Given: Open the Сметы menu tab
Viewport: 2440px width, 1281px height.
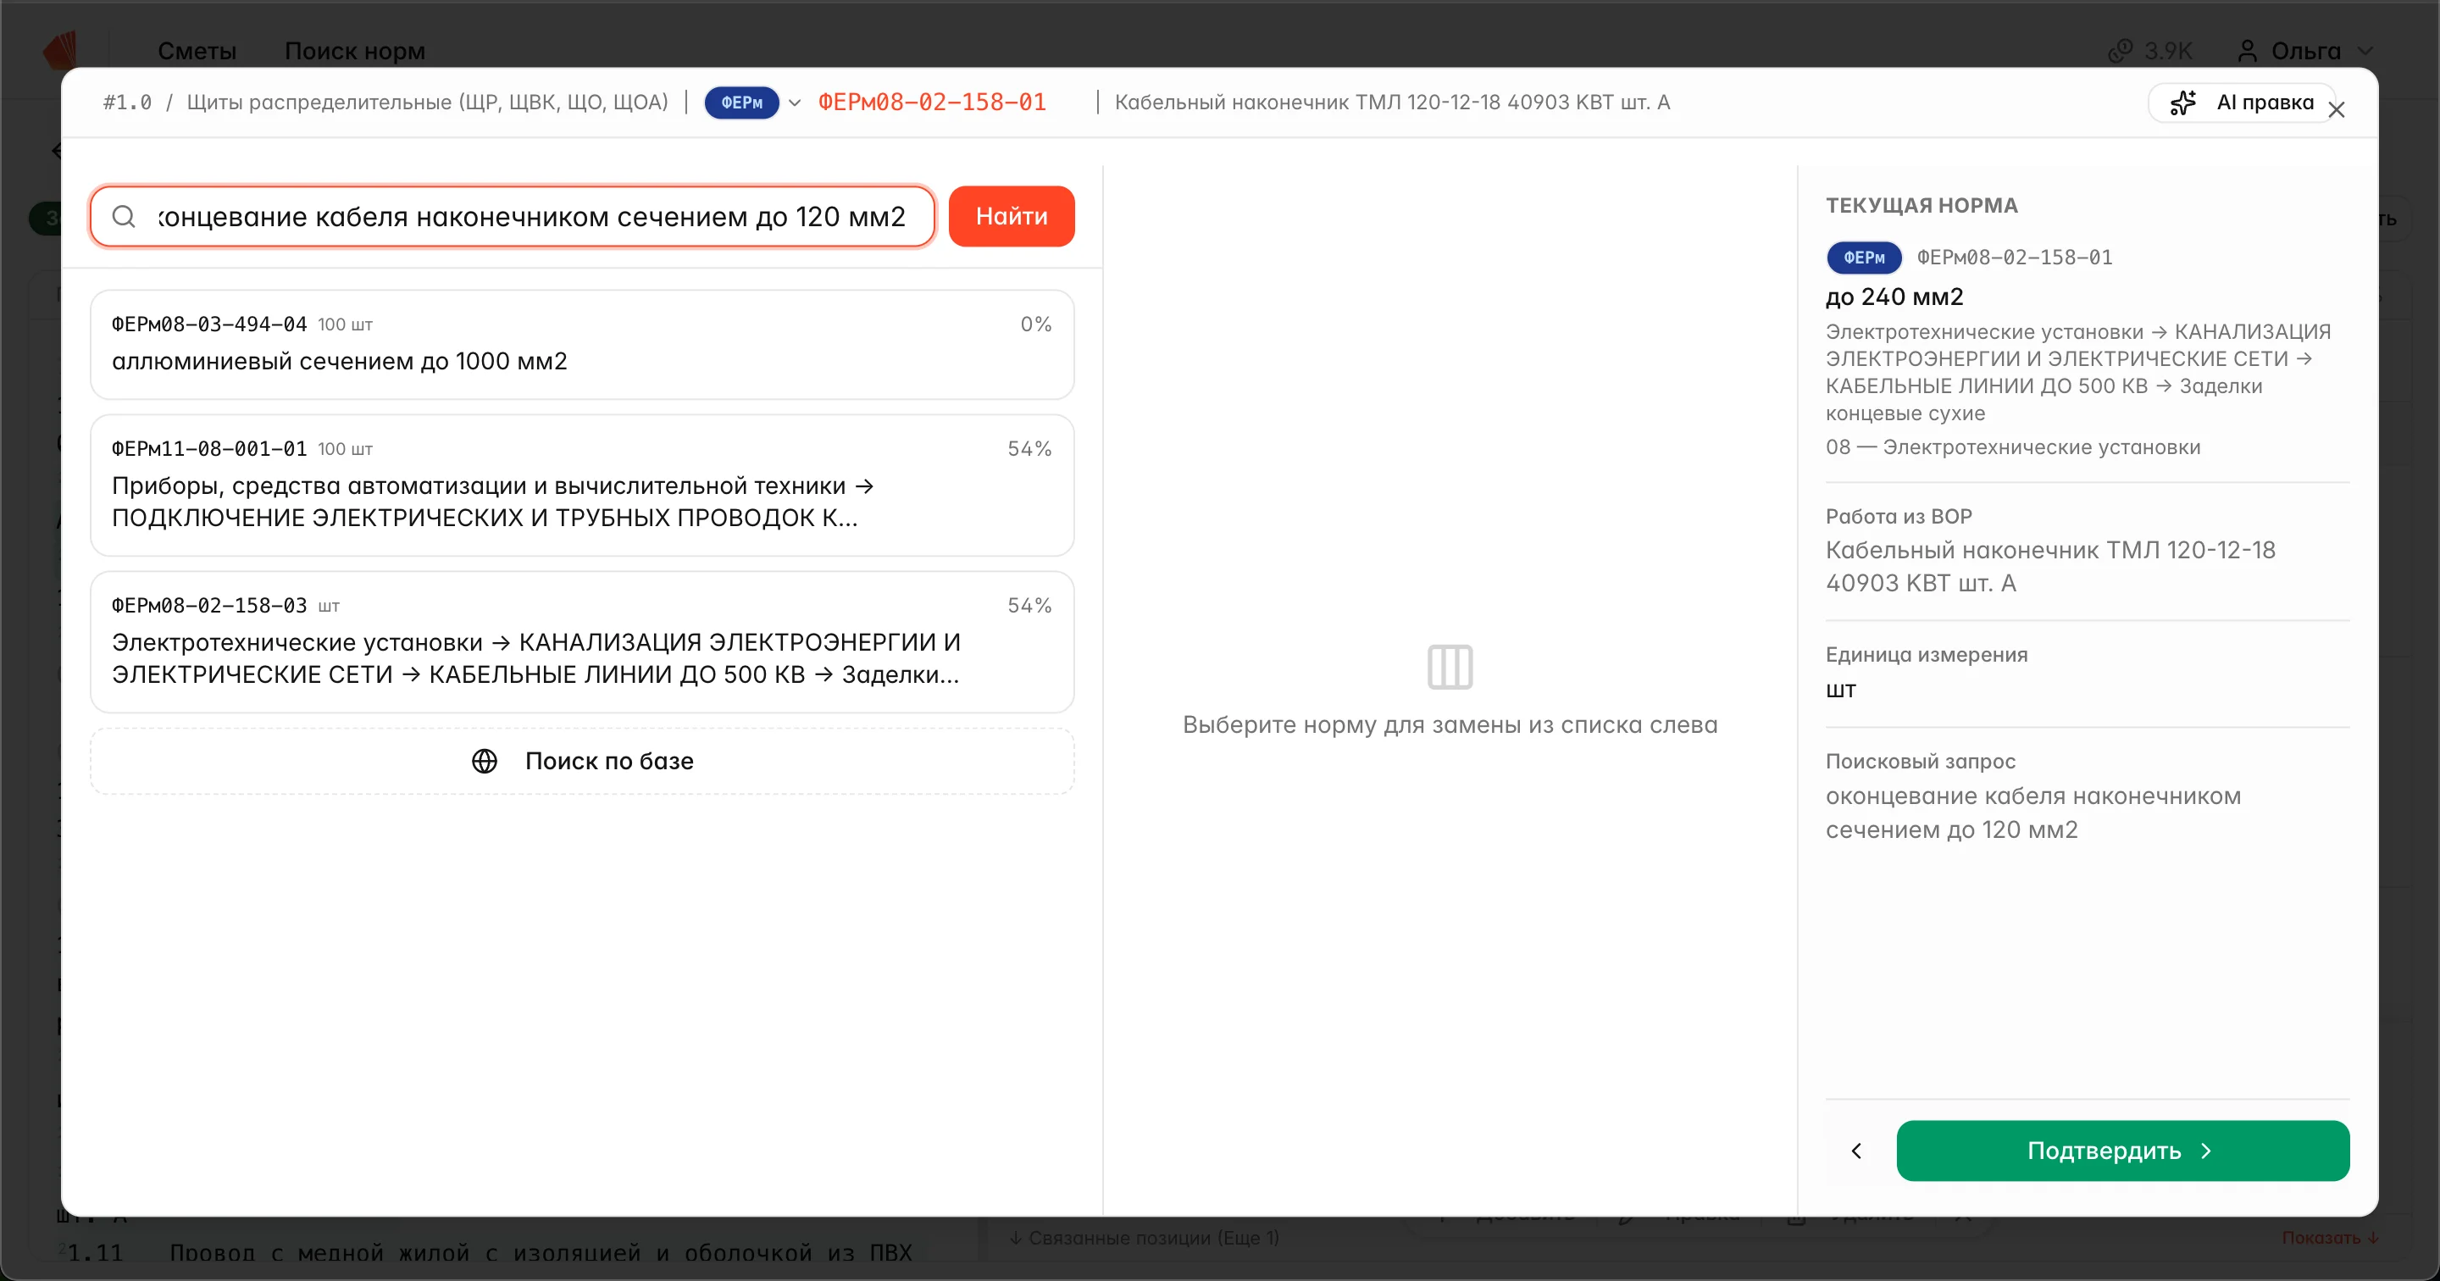Looking at the screenshot, I should (197, 50).
